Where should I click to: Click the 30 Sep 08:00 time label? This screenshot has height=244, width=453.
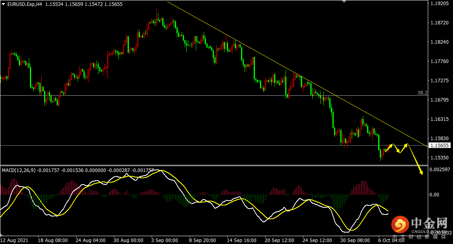(355, 240)
